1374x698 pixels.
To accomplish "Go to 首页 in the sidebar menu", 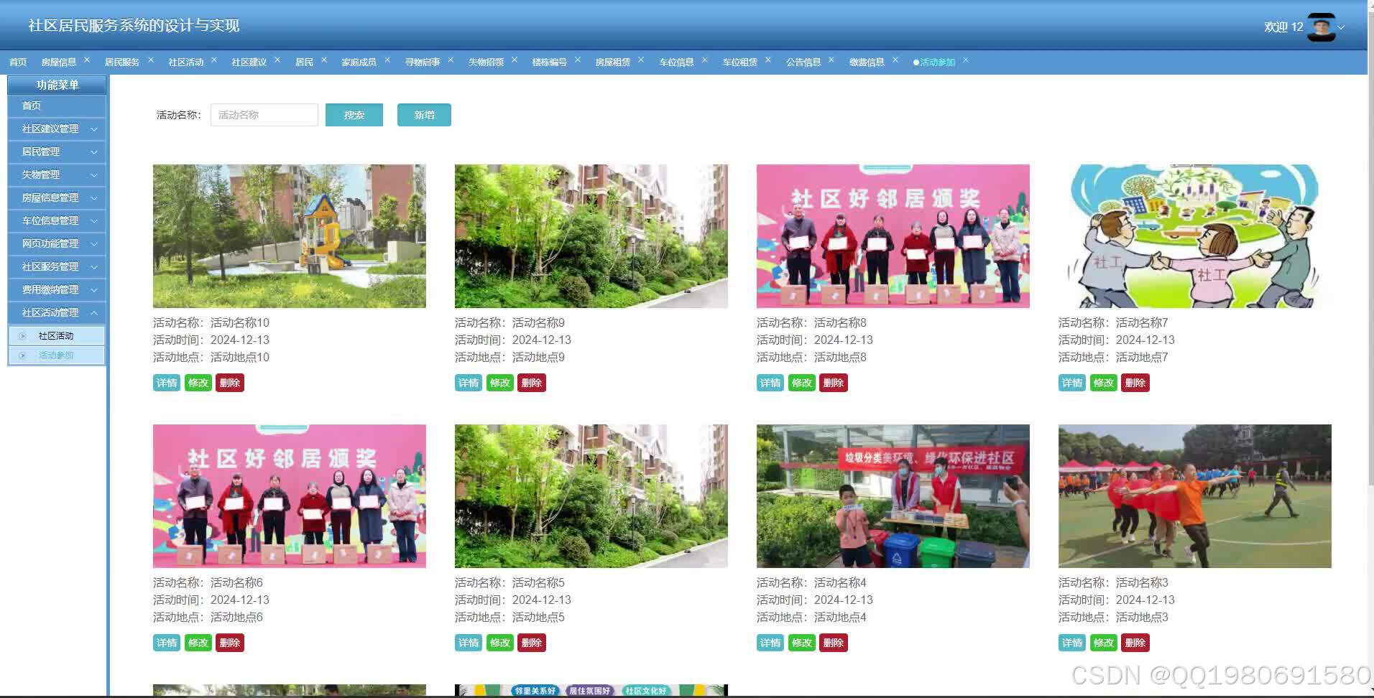I will click(x=57, y=106).
